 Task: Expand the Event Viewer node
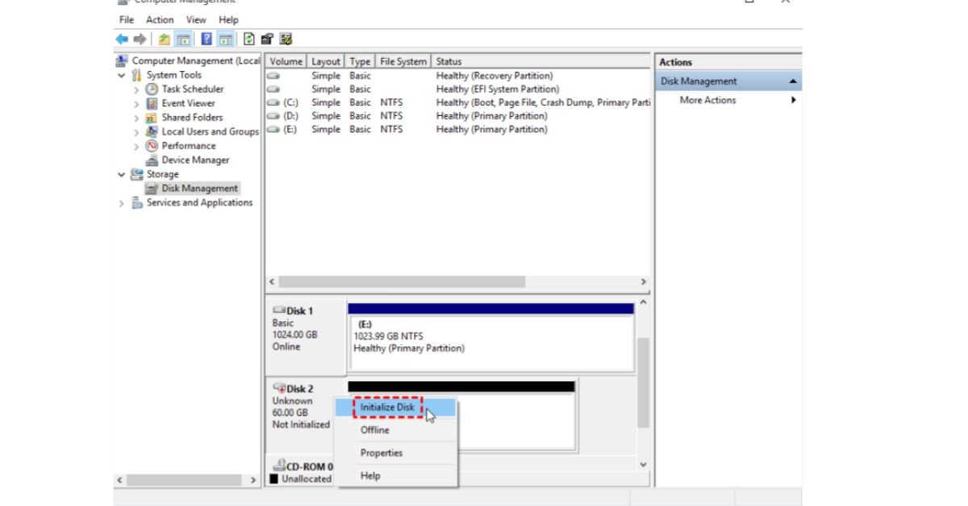[136, 103]
